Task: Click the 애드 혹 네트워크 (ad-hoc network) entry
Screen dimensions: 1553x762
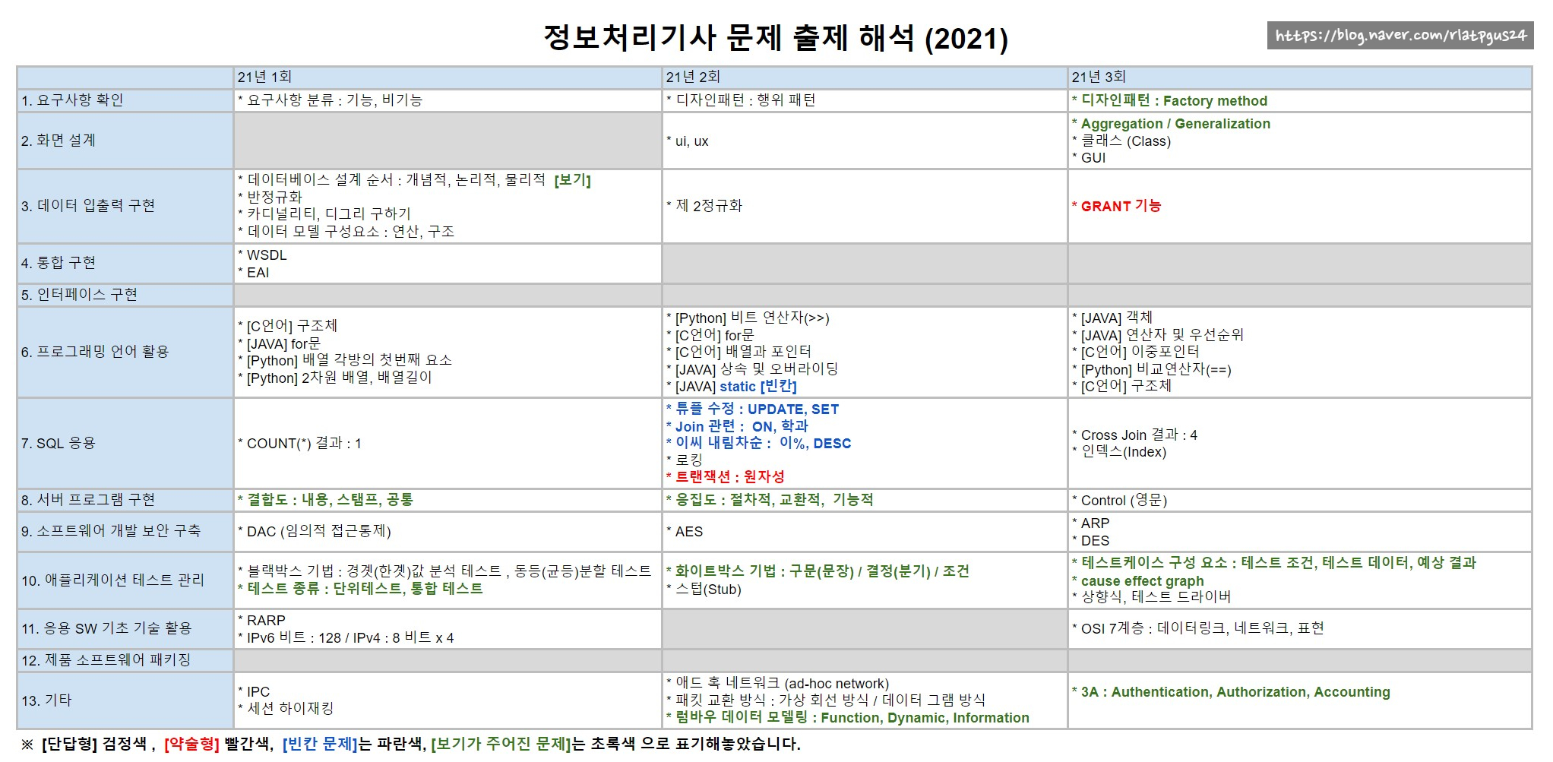Action: tap(781, 683)
